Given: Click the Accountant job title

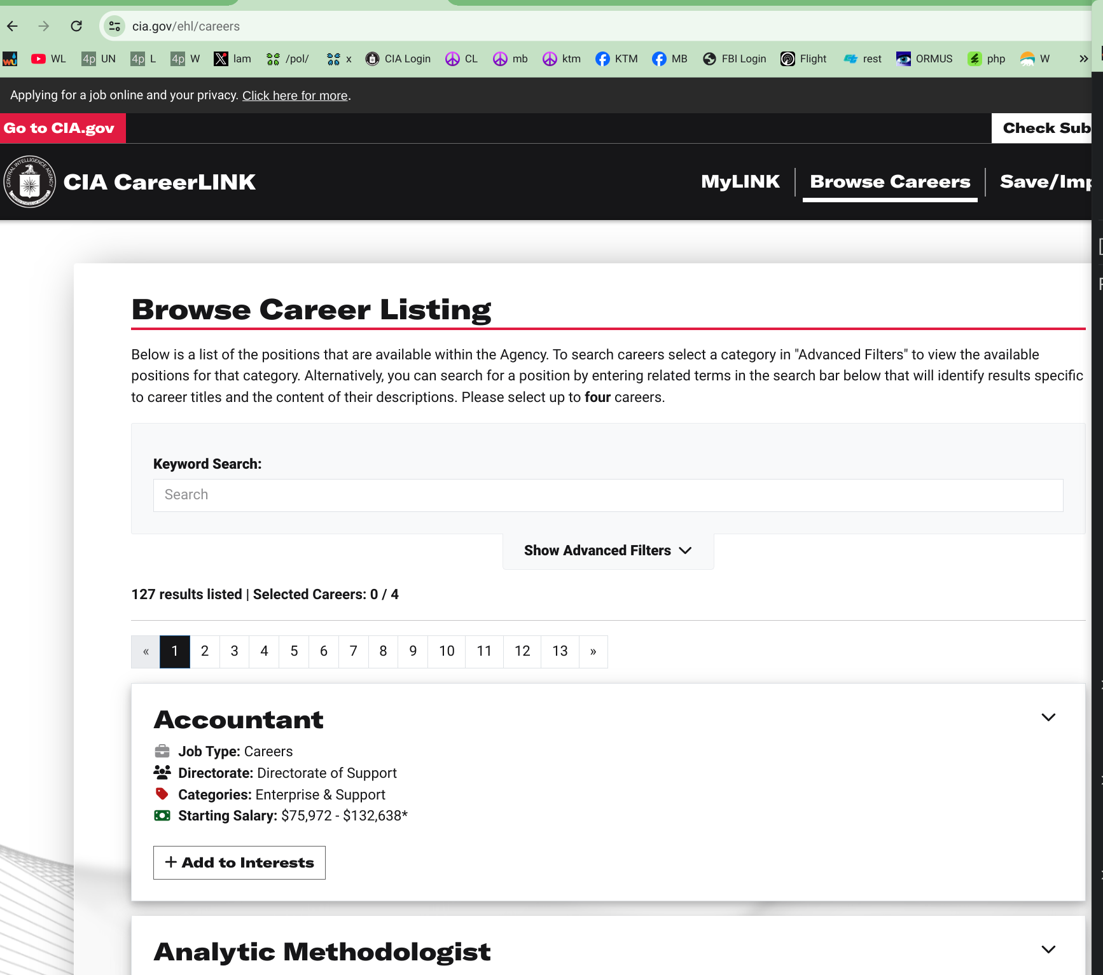Looking at the screenshot, I should click(x=239, y=719).
